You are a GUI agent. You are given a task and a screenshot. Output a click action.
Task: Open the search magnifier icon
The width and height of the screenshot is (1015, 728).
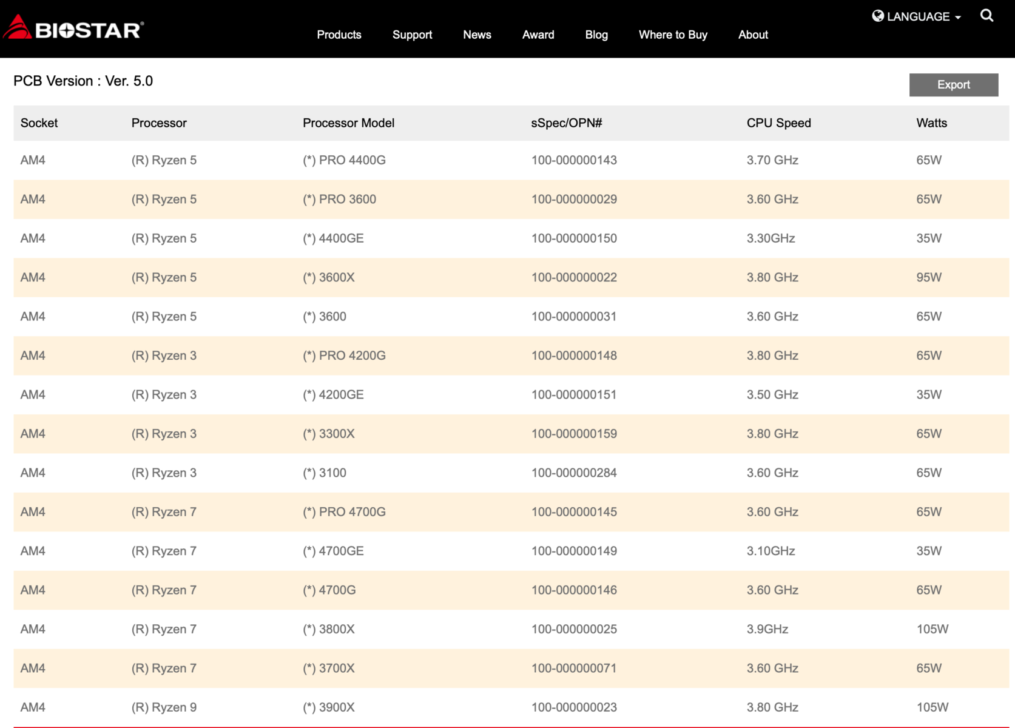click(x=986, y=16)
